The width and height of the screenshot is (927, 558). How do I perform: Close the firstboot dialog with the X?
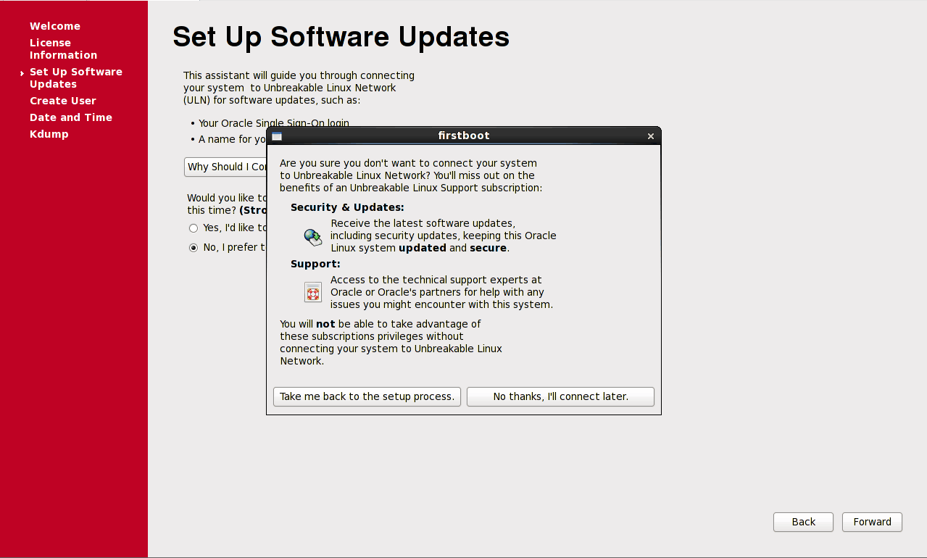click(x=651, y=136)
